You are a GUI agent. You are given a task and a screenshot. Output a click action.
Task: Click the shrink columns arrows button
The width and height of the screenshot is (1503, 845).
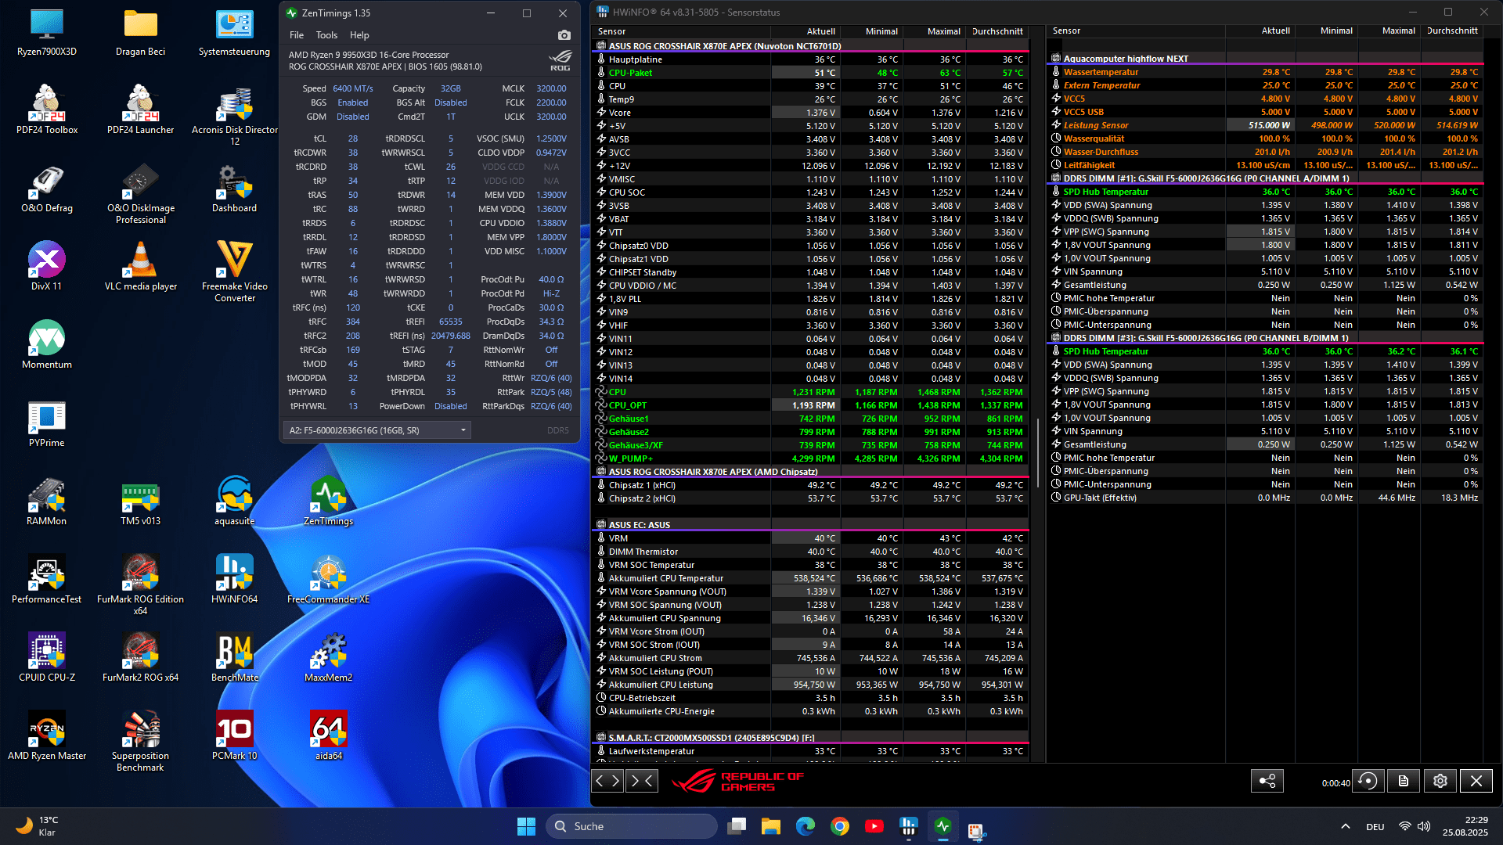(641, 781)
